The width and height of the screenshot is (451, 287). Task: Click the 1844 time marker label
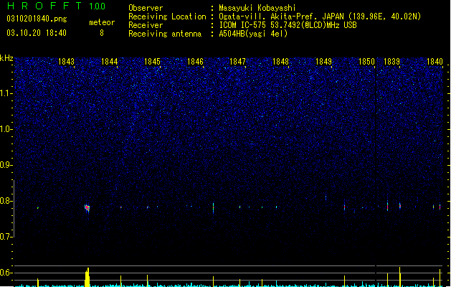click(x=109, y=62)
